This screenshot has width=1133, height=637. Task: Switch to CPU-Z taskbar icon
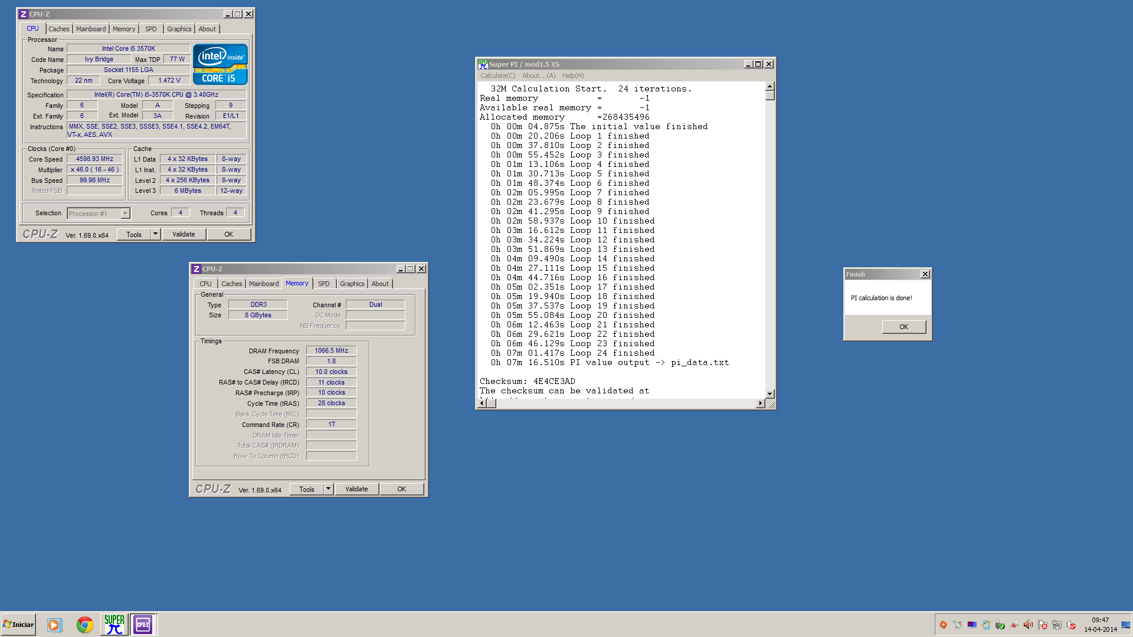point(143,625)
